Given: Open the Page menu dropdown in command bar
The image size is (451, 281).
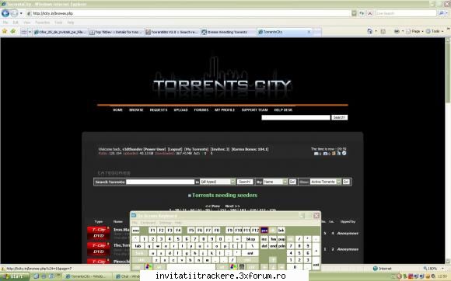Looking at the screenshot, I should point(415,31).
